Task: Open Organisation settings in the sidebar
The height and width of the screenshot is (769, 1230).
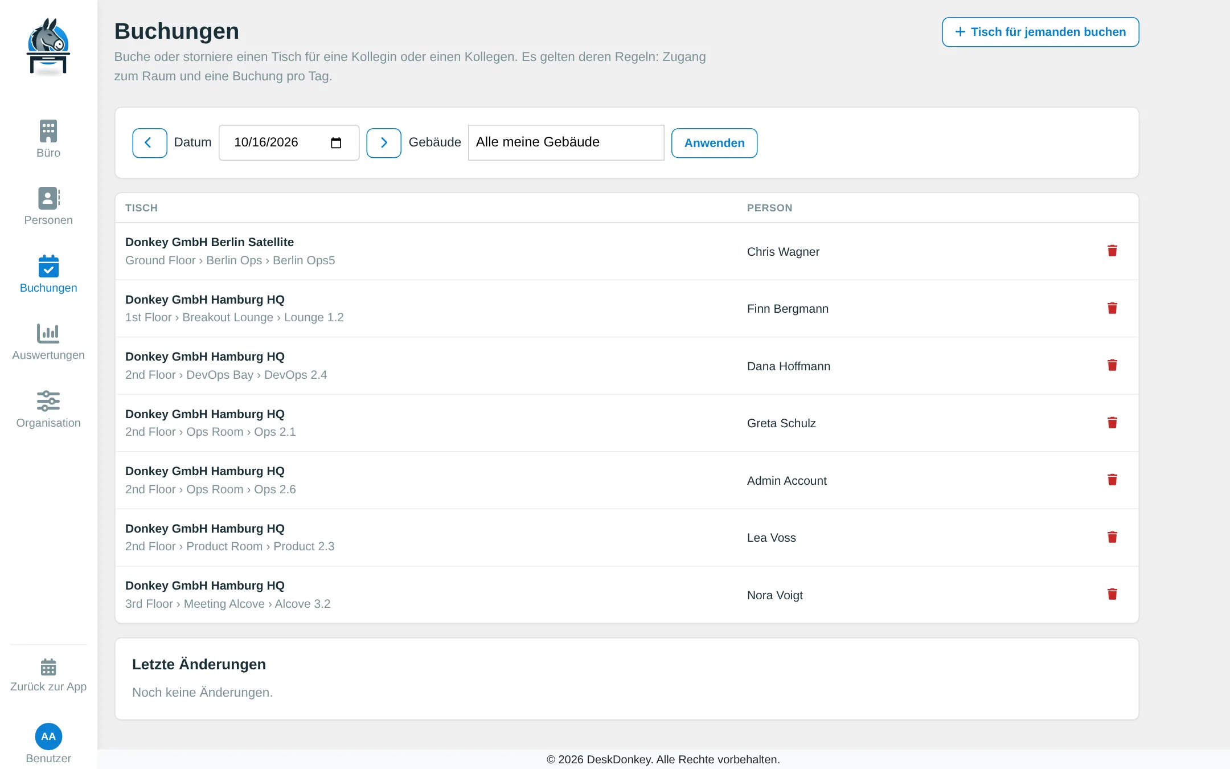Action: 48,409
